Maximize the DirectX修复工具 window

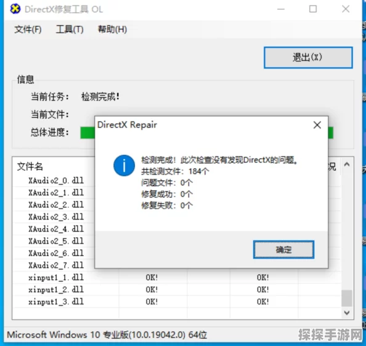tap(313, 9)
